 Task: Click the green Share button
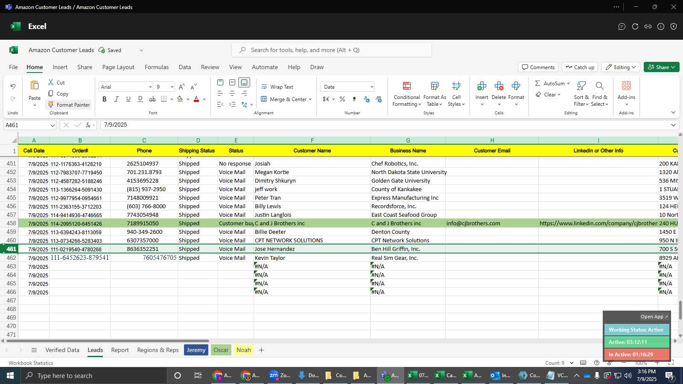(661, 67)
